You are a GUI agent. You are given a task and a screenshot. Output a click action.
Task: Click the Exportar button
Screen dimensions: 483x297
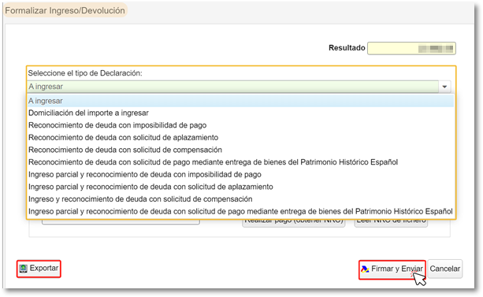coord(39,269)
